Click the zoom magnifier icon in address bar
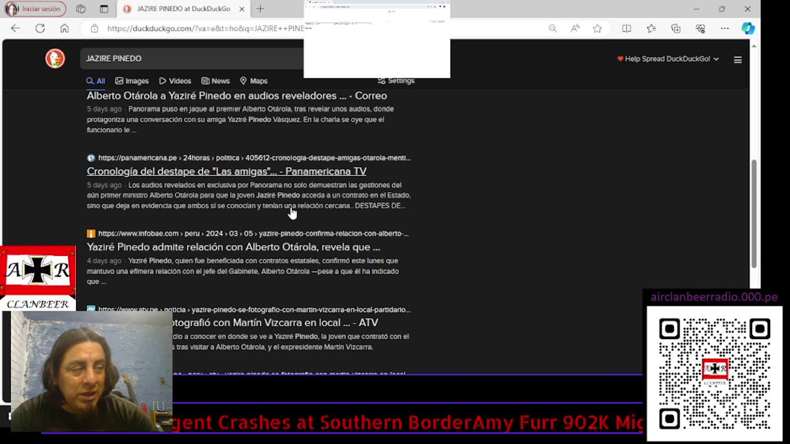Image resolution: width=790 pixels, height=444 pixels. [552, 28]
